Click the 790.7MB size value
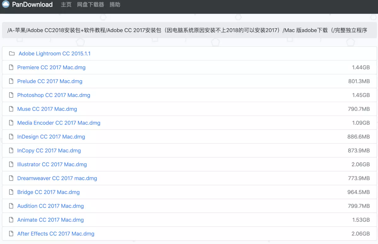Viewport: 378px width, 244px height. [x=359, y=109]
